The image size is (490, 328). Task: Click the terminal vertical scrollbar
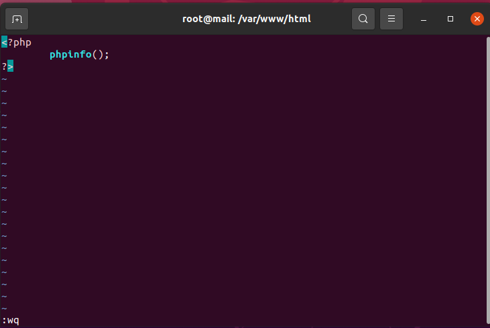[488, 180]
